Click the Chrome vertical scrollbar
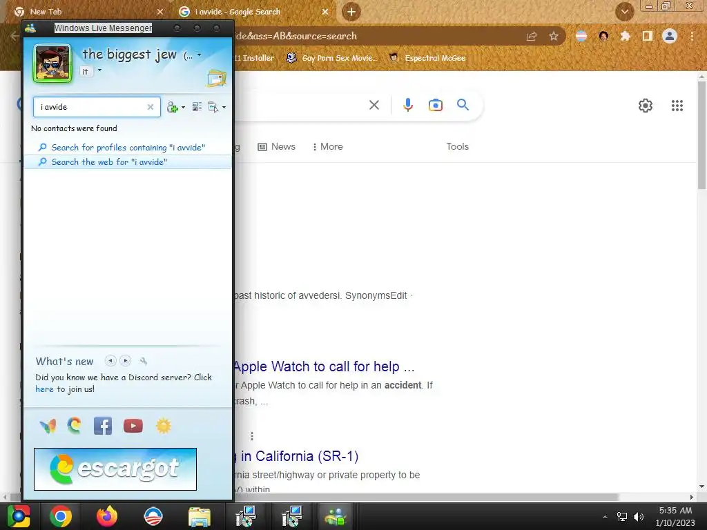The image size is (707, 530). 701,135
